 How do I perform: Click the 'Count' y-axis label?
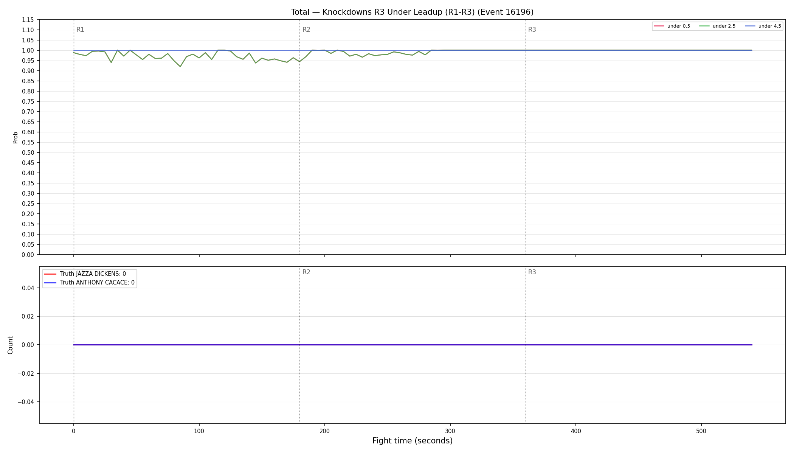[x=10, y=345]
